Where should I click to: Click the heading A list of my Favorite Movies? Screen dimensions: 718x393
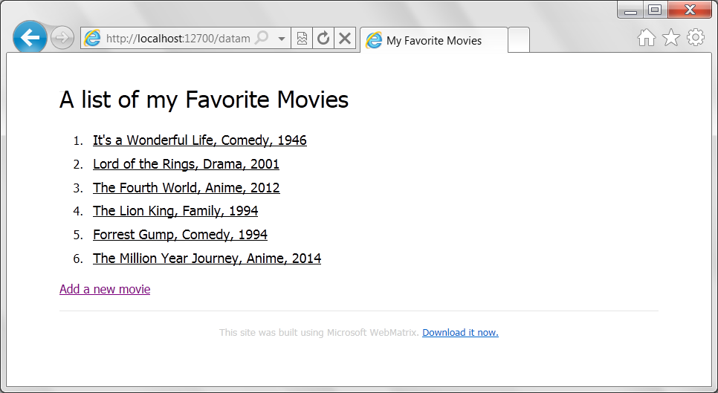(204, 100)
